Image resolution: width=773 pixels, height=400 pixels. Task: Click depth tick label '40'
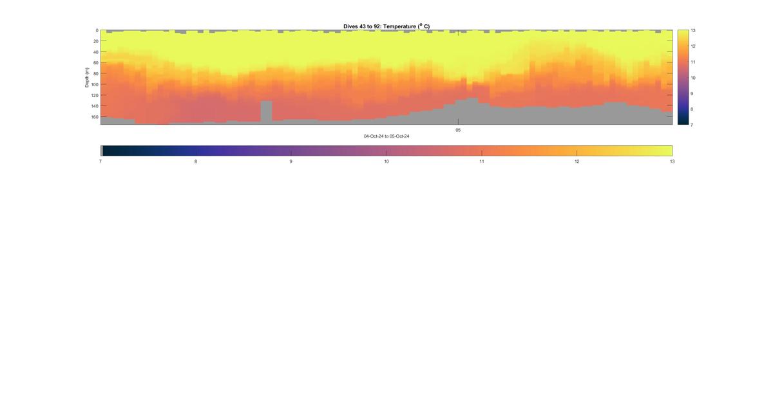95,52
